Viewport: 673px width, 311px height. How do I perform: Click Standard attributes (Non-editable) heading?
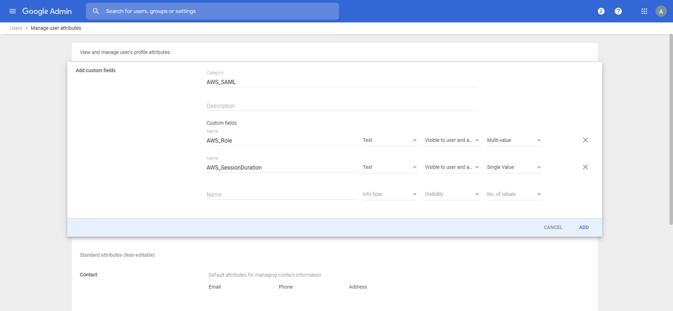pos(117,255)
